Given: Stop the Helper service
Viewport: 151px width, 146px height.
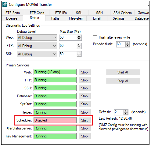Looking at the screenshot, I should pyautogui.click(x=85, y=112).
